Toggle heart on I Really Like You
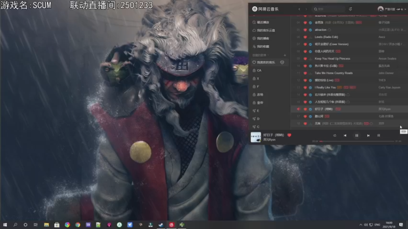This screenshot has height=229, width=408. point(305,88)
